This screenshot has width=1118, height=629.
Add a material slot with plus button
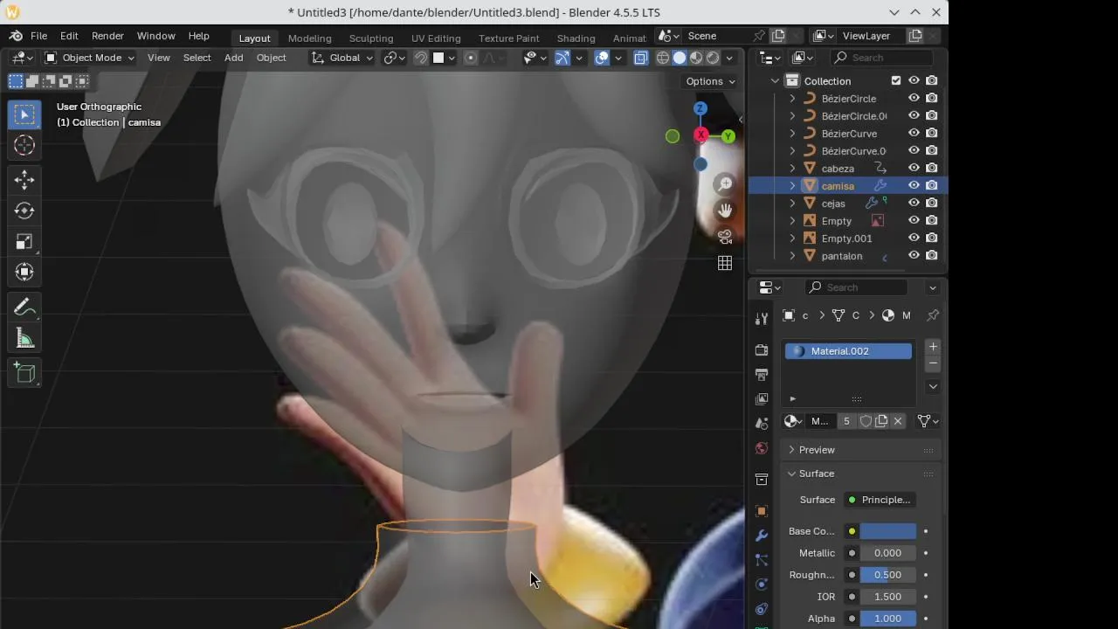933,347
